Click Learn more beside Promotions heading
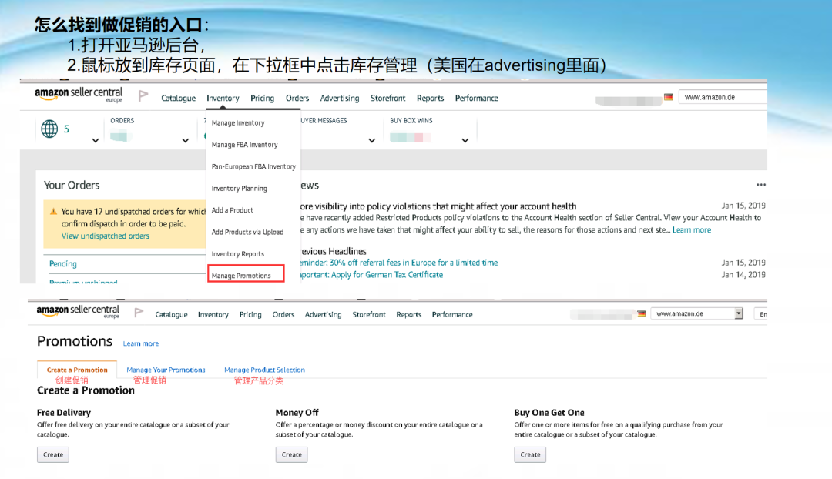 pos(141,343)
